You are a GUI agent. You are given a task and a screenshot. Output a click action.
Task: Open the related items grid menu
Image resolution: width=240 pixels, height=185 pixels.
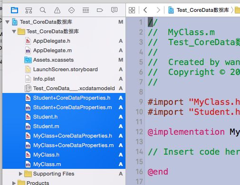(132, 10)
